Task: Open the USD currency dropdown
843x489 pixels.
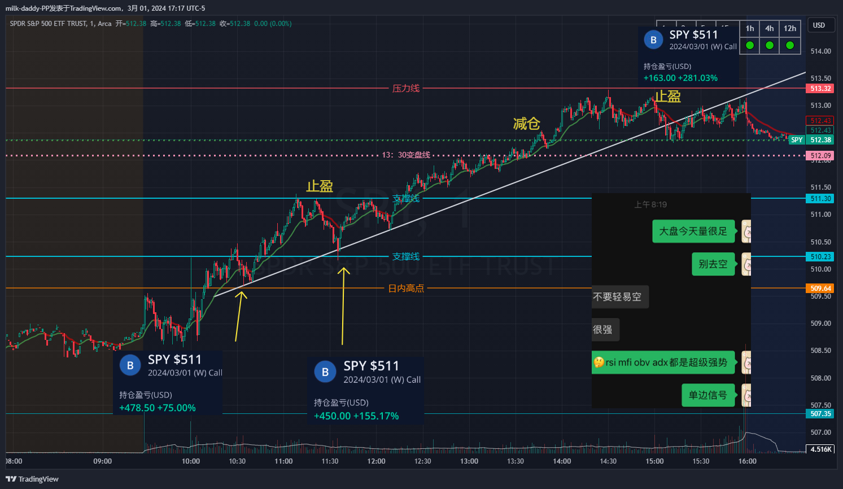Action: 819,25
